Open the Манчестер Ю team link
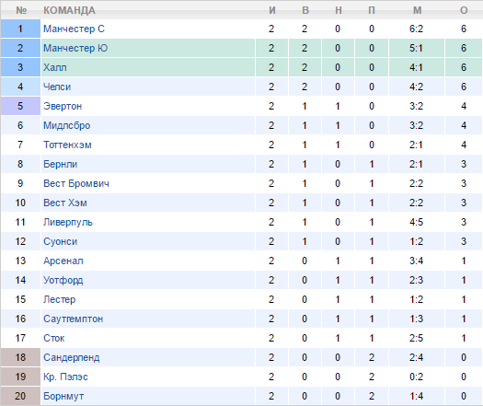The image size is (483, 406). tap(75, 48)
